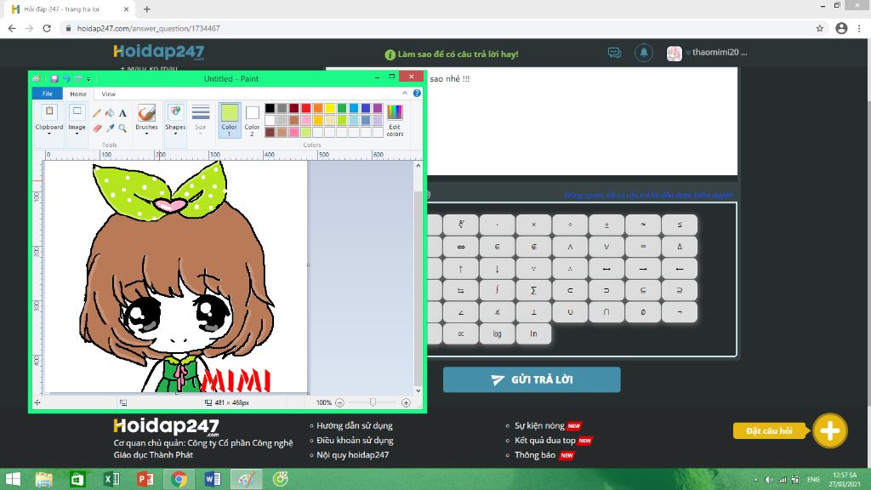The image size is (871, 490).
Task: Select the Eraser tool in Paint
Action: 97,128
